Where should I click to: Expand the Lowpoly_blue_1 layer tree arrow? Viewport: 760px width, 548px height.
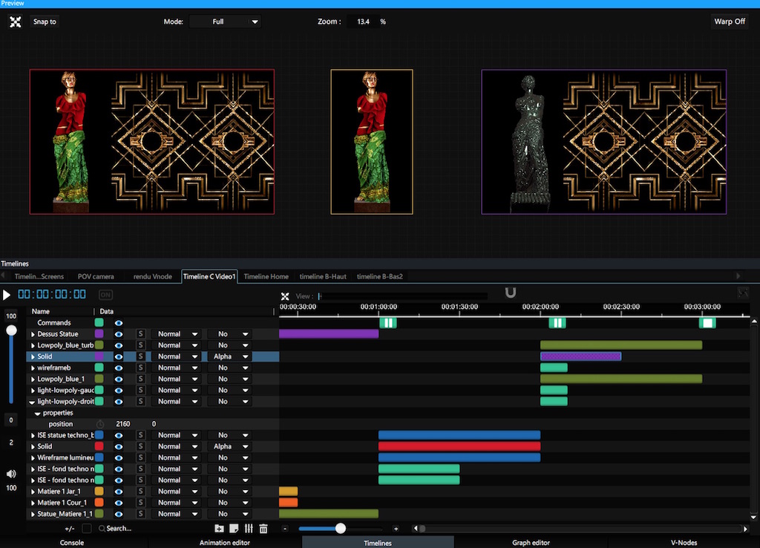(x=33, y=379)
